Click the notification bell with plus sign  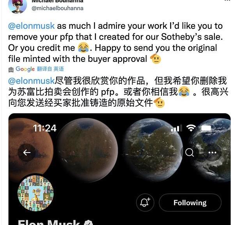[x=145, y=202]
